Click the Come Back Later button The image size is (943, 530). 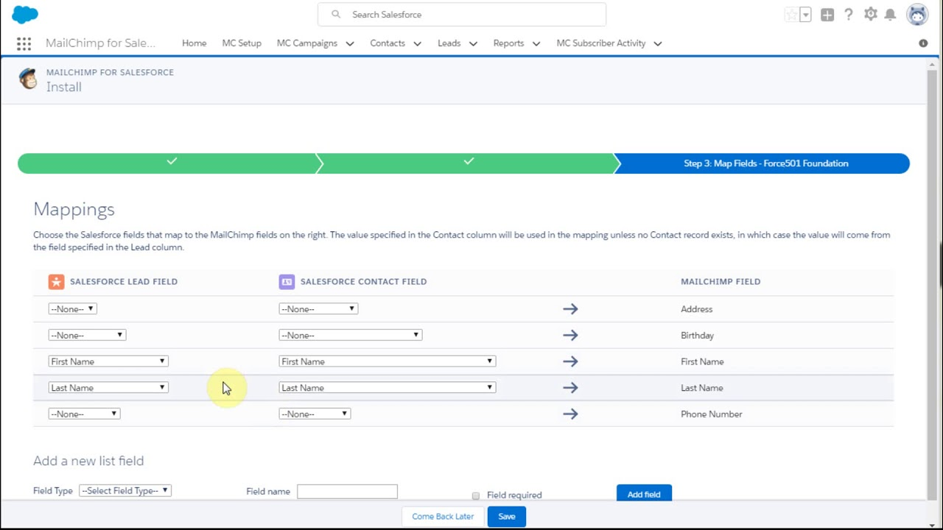click(x=443, y=517)
